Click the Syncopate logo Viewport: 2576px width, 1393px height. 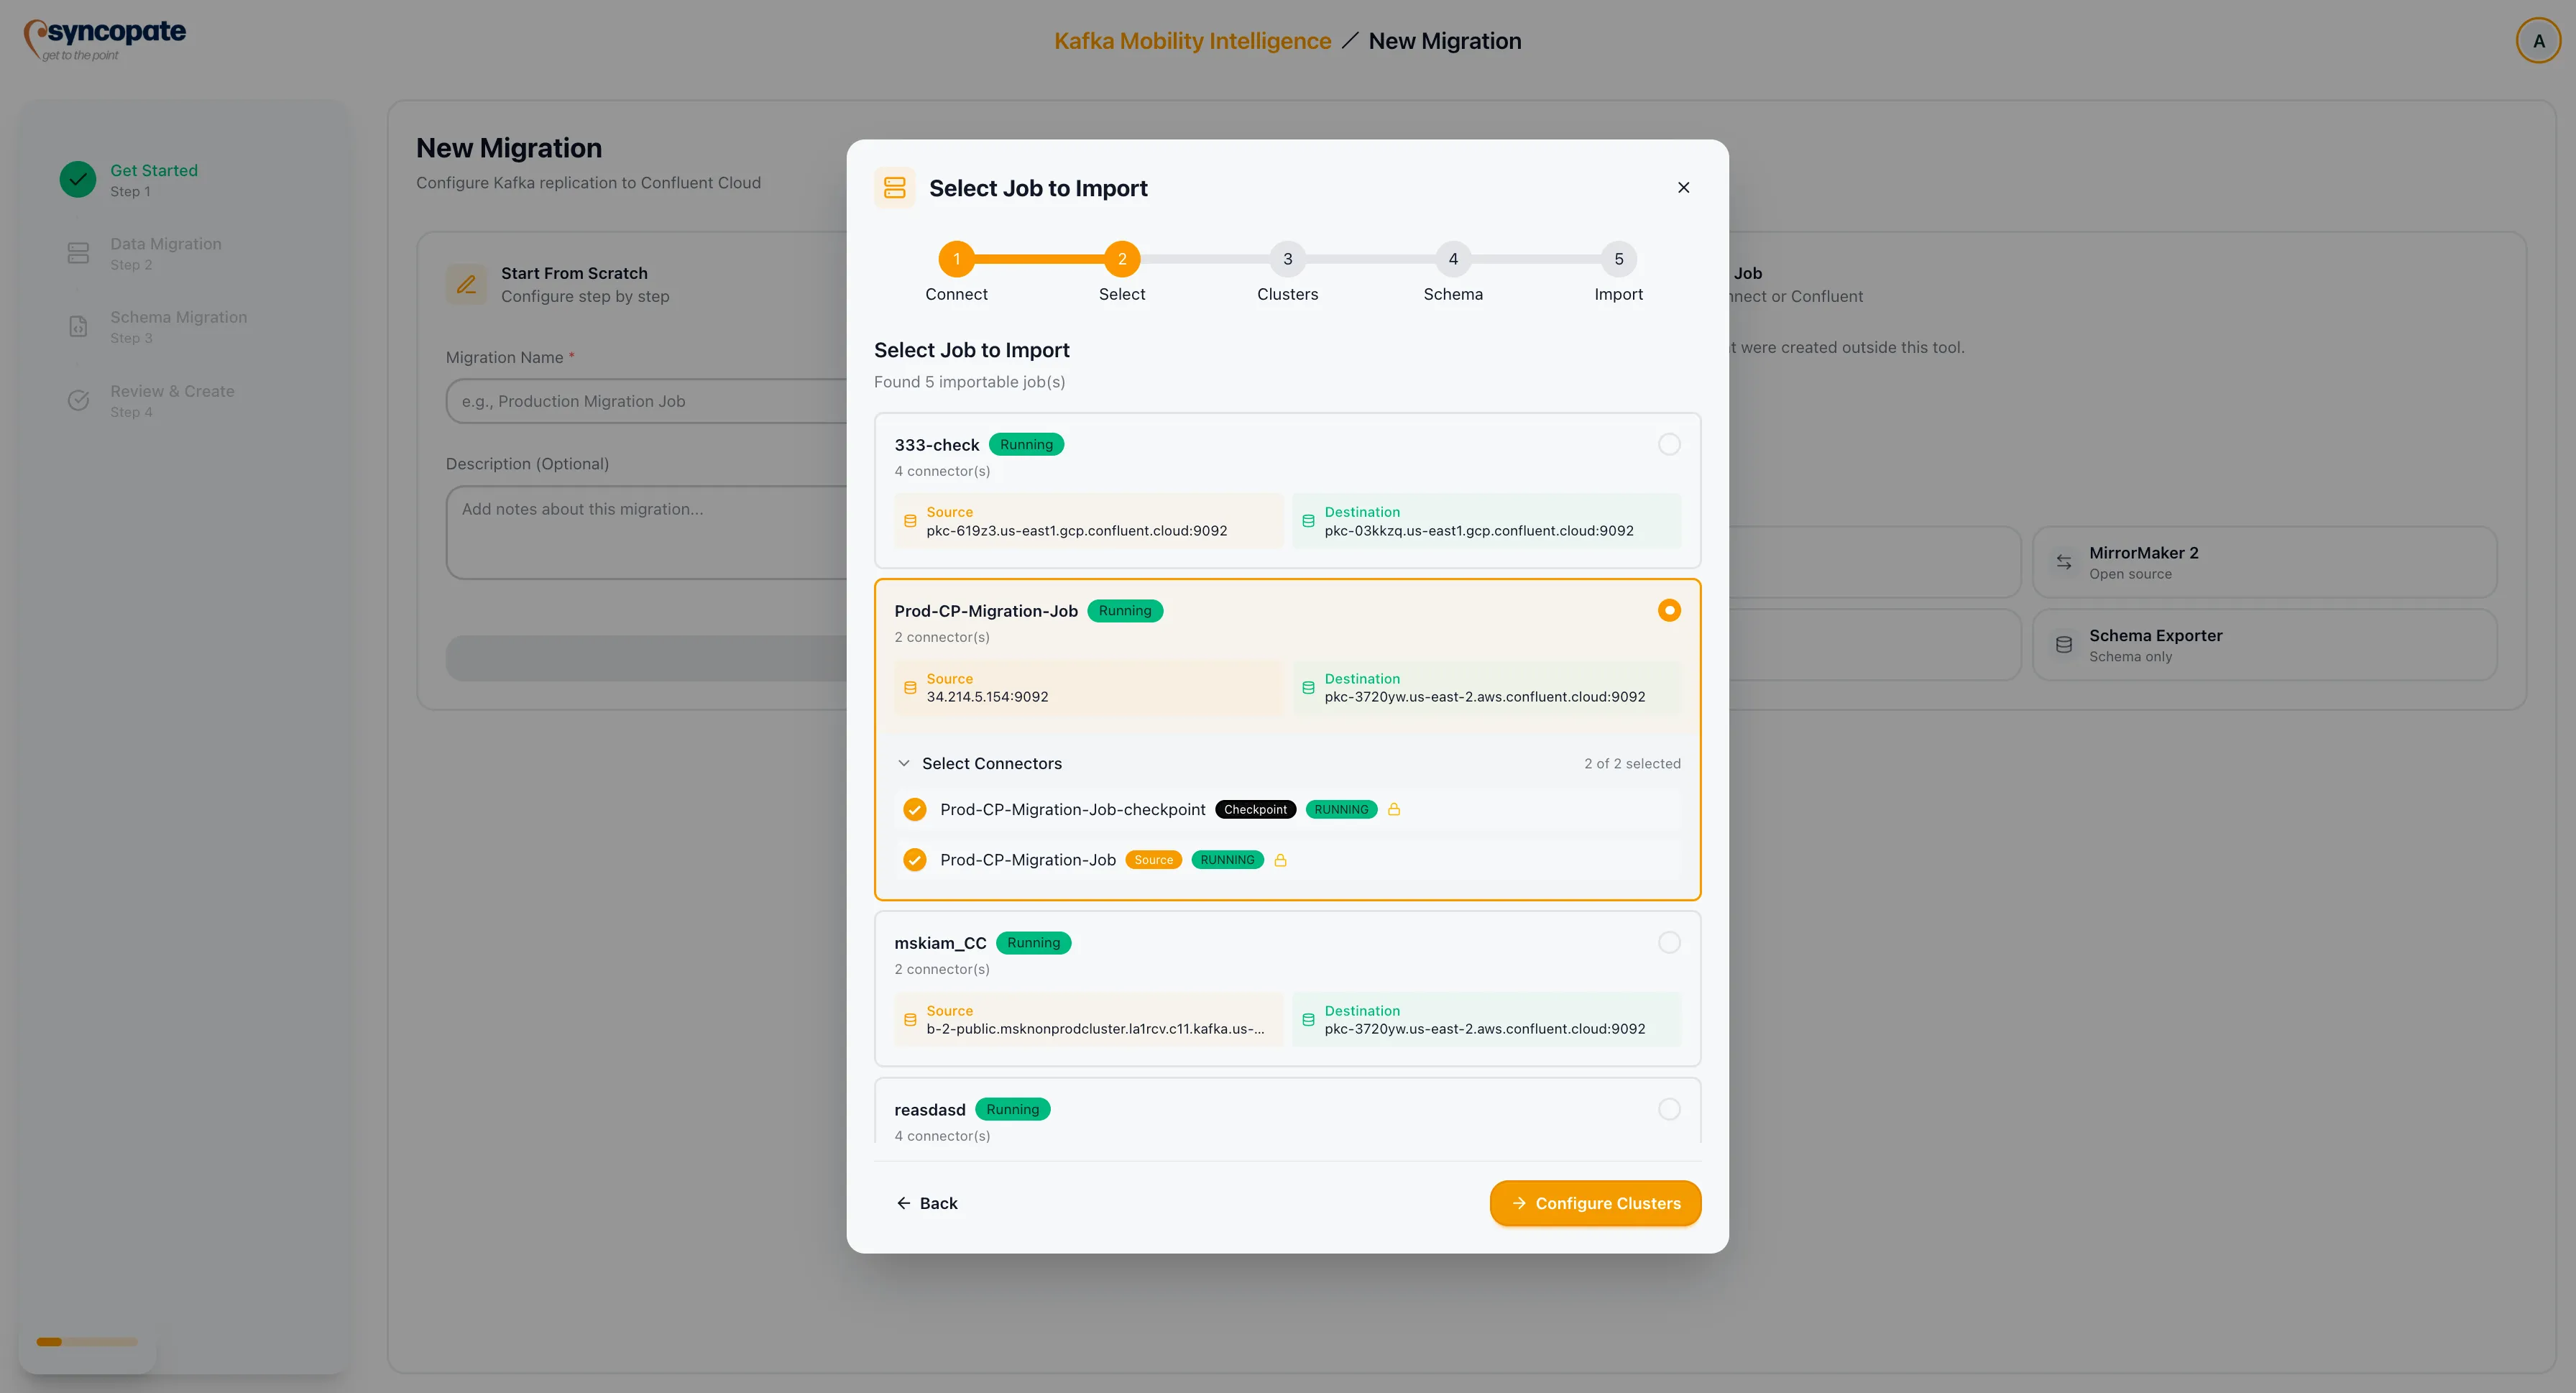[104, 38]
